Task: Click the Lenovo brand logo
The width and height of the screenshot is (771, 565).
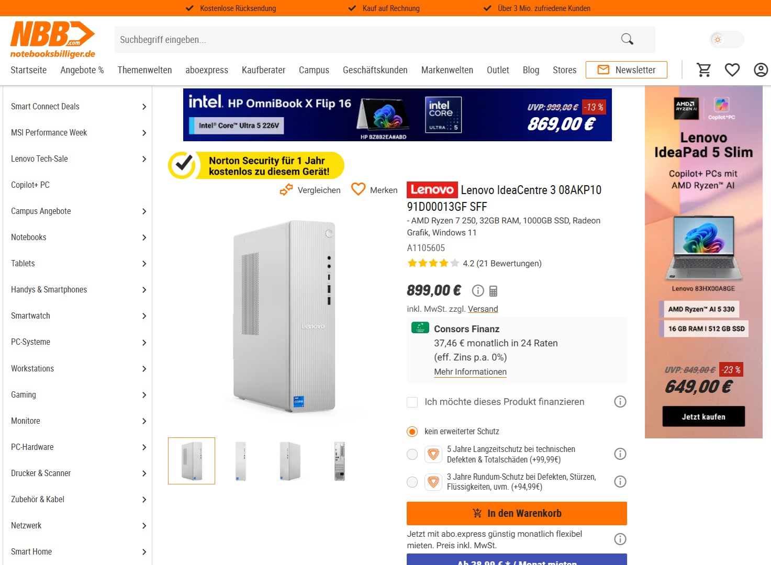Action: 432,189
